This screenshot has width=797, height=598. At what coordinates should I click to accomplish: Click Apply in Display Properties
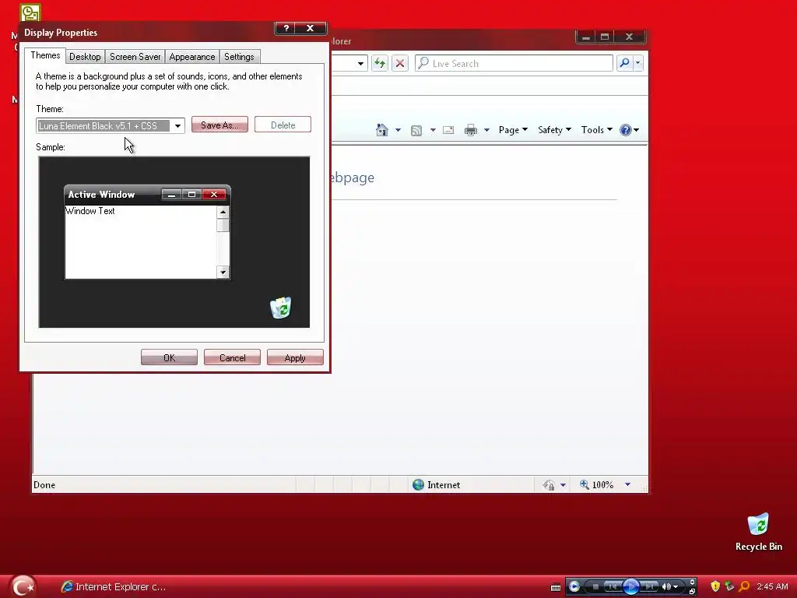295,357
